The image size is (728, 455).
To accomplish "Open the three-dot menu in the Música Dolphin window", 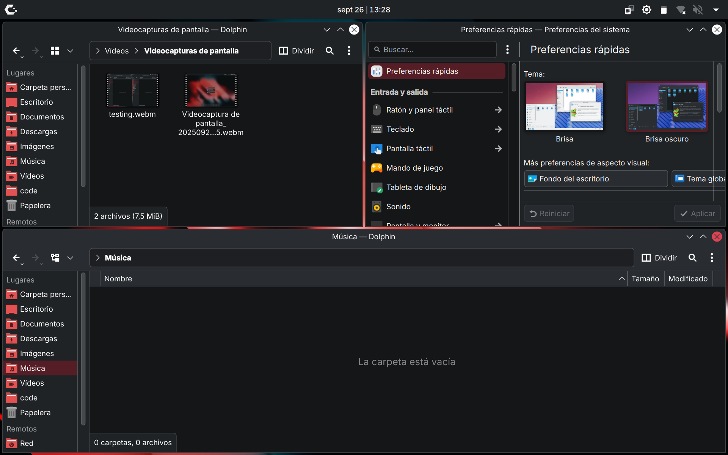I will (712, 257).
